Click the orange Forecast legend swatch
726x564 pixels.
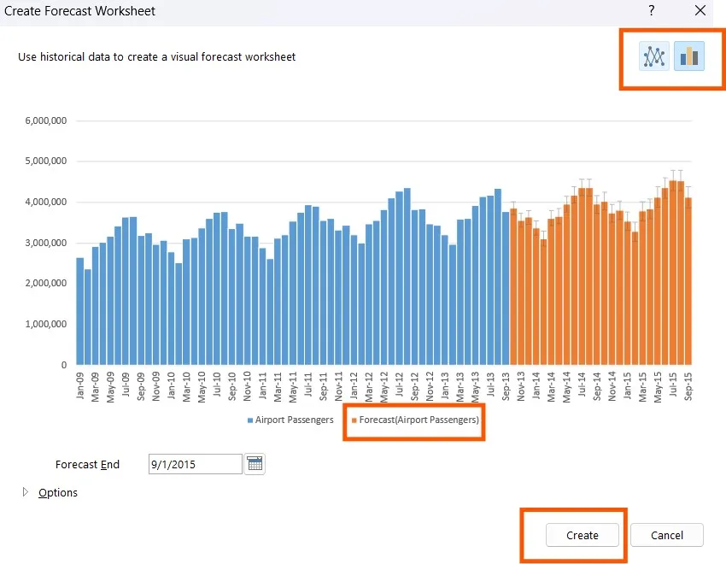pos(354,420)
